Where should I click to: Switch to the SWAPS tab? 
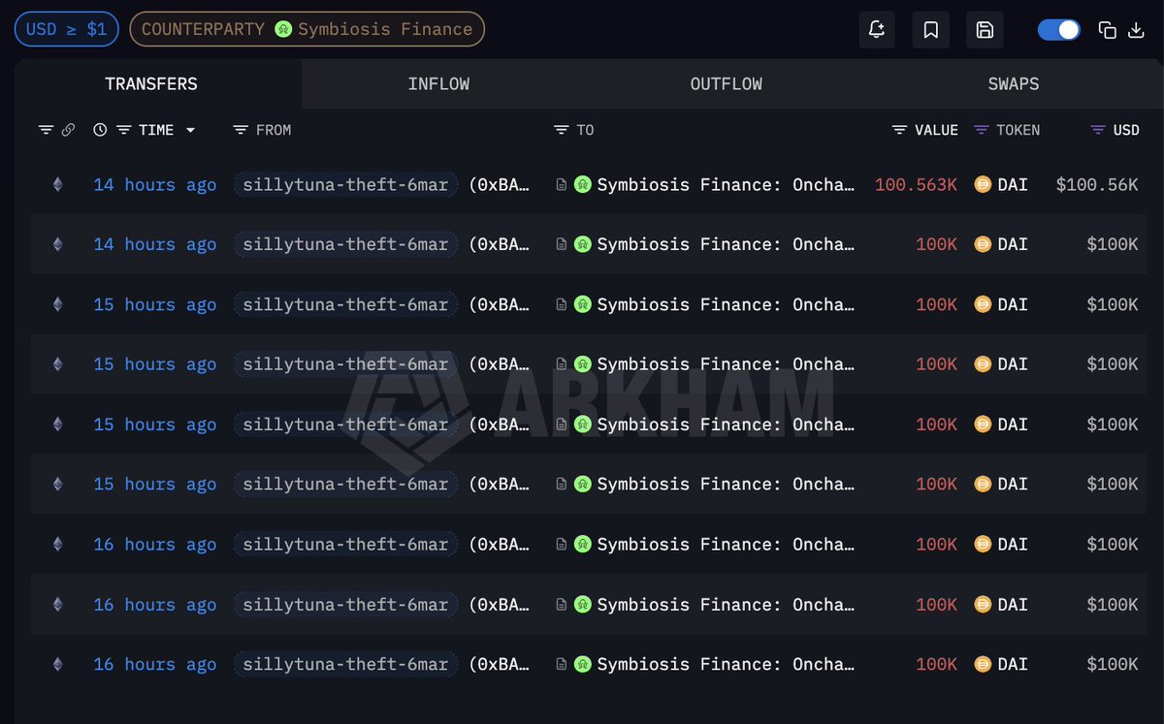(1013, 84)
